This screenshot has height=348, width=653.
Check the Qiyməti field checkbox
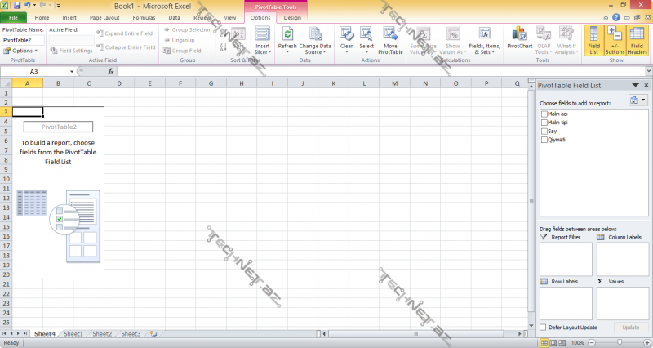pos(544,140)
